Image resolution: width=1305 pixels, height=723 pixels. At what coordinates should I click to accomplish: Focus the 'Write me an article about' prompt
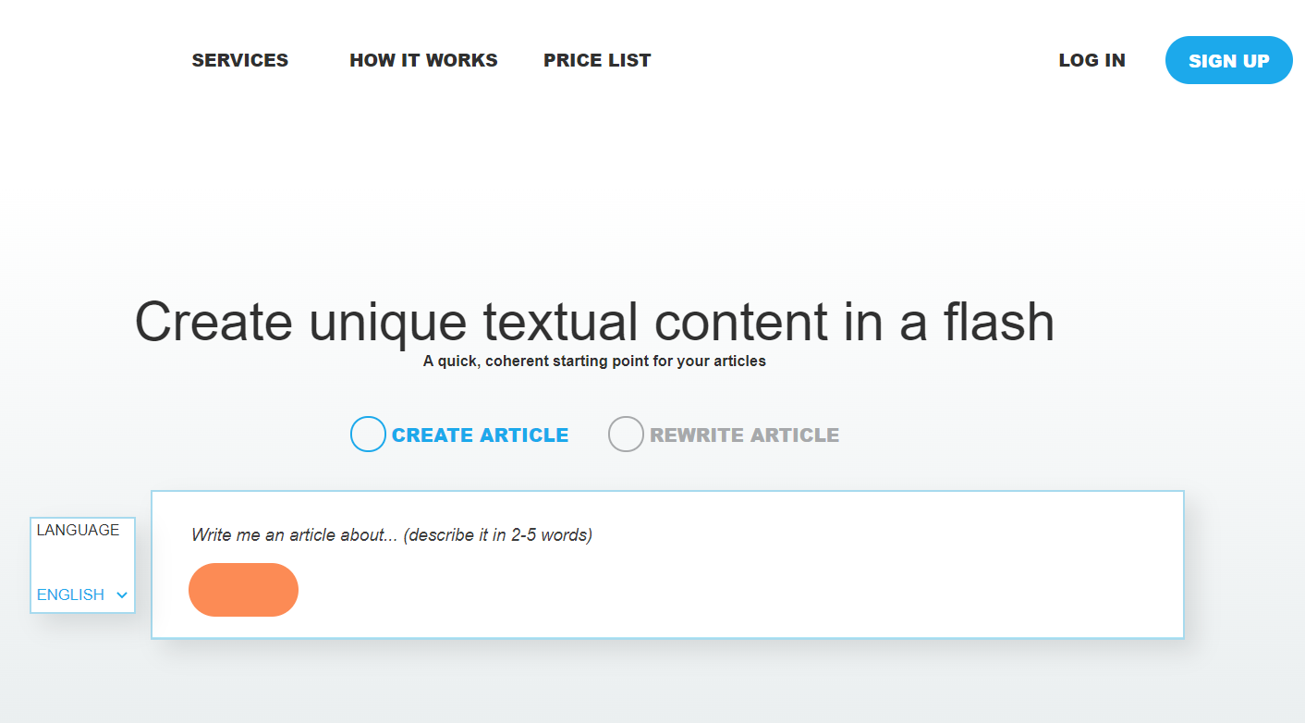click(x=391, y=534)
